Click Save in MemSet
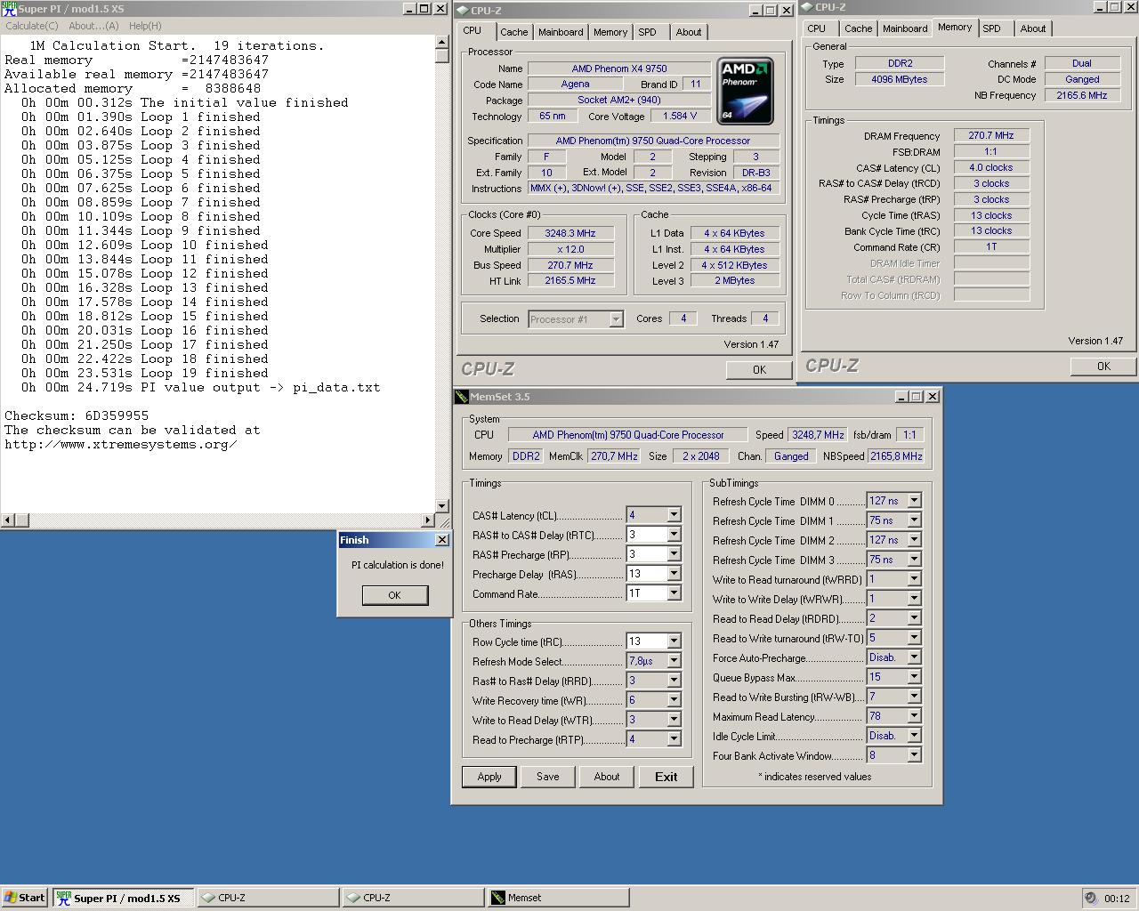The height and width of the screenshot is (911, 1139). coord(547,777)
